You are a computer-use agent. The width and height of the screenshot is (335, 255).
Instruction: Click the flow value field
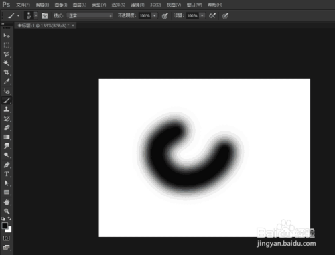coord(192,16)
